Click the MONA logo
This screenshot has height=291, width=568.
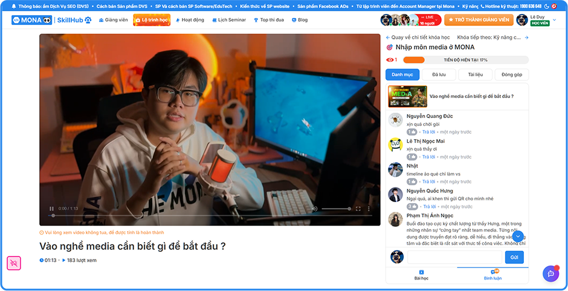pos(31,20)
